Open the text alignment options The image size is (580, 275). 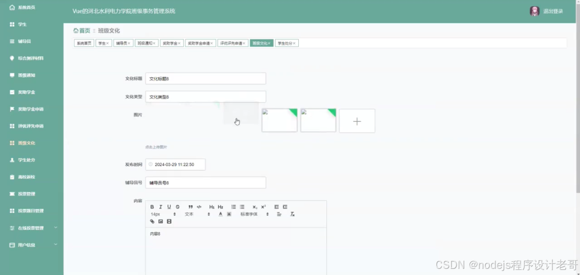coord(279,214)
